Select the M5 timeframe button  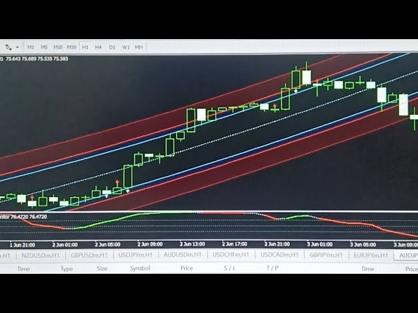tap(44, 47)
